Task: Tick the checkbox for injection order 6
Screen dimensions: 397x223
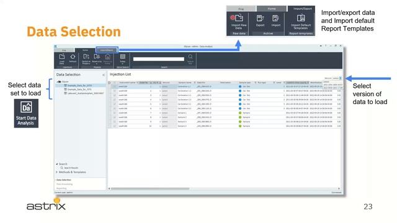Action: 114,108
